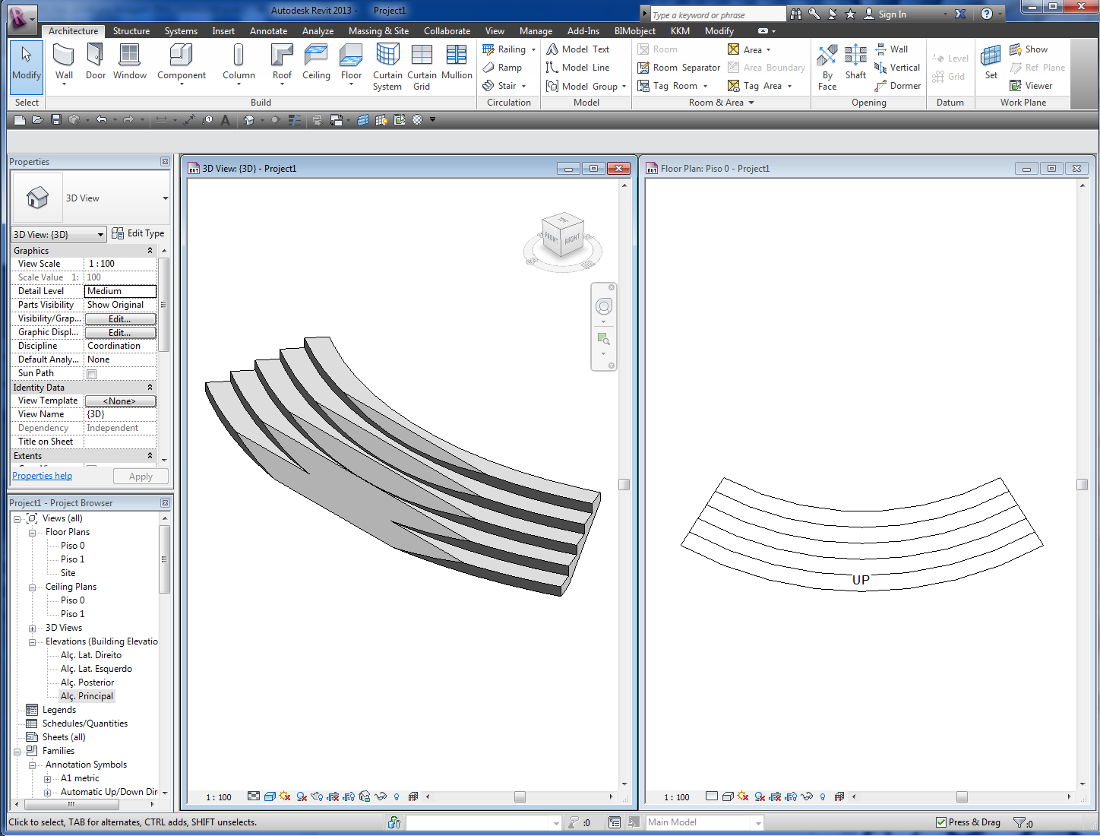Click the Properties help link
The image size is (1100, 836).
coord(43,476)
